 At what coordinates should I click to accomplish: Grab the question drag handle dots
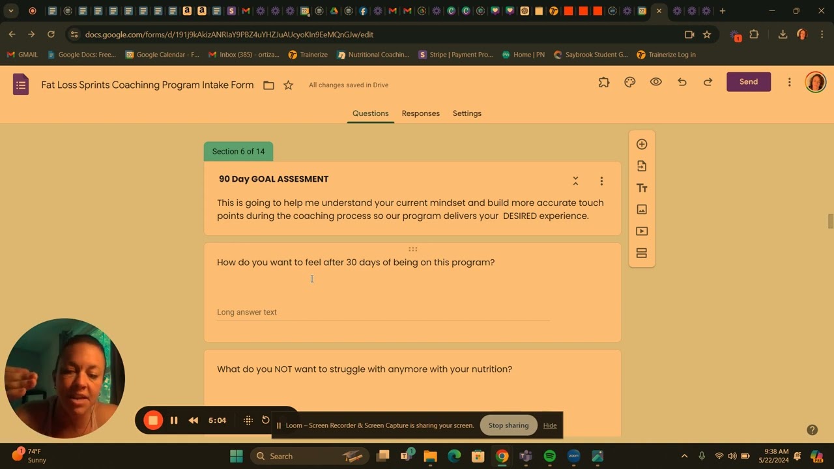(x=412, y=249)
